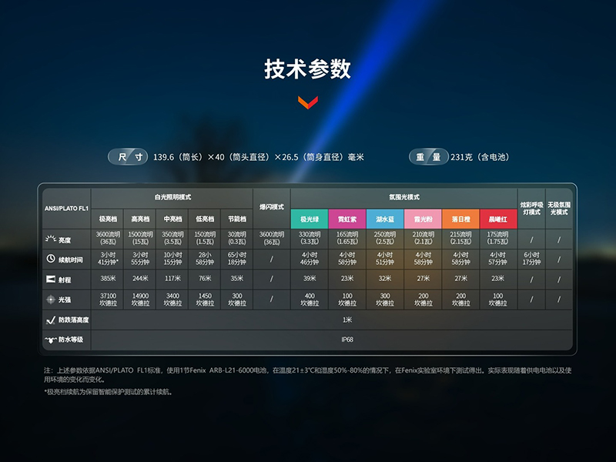The height and width of the screenshot is (462, 616).
Task: Click the orange down chevron below 技术参数
Action: (x=308, y=102)
